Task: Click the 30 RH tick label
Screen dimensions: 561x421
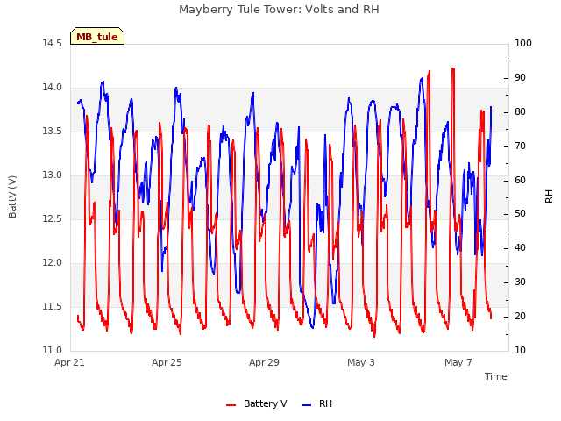Action: [520, 282]
